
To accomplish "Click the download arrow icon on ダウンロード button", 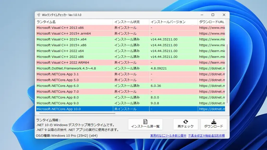I will (214, 122).
